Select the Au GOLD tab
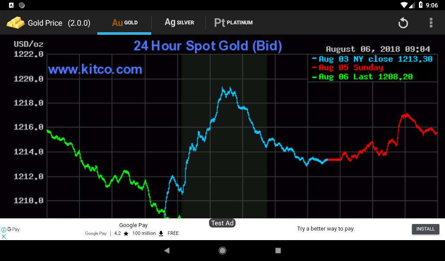Viewport: 445px width, 261px height. 125,23
